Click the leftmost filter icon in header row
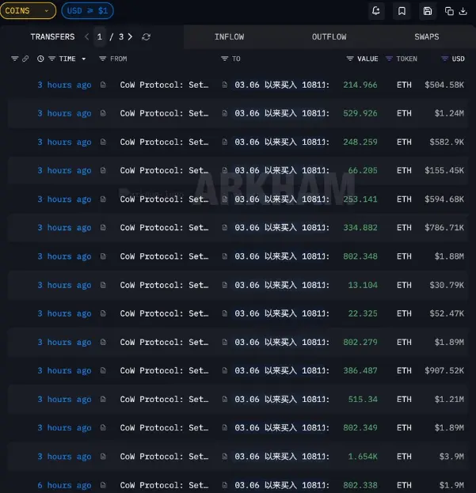The width and height of the screenshot is (476, 493). click(14, 59)
